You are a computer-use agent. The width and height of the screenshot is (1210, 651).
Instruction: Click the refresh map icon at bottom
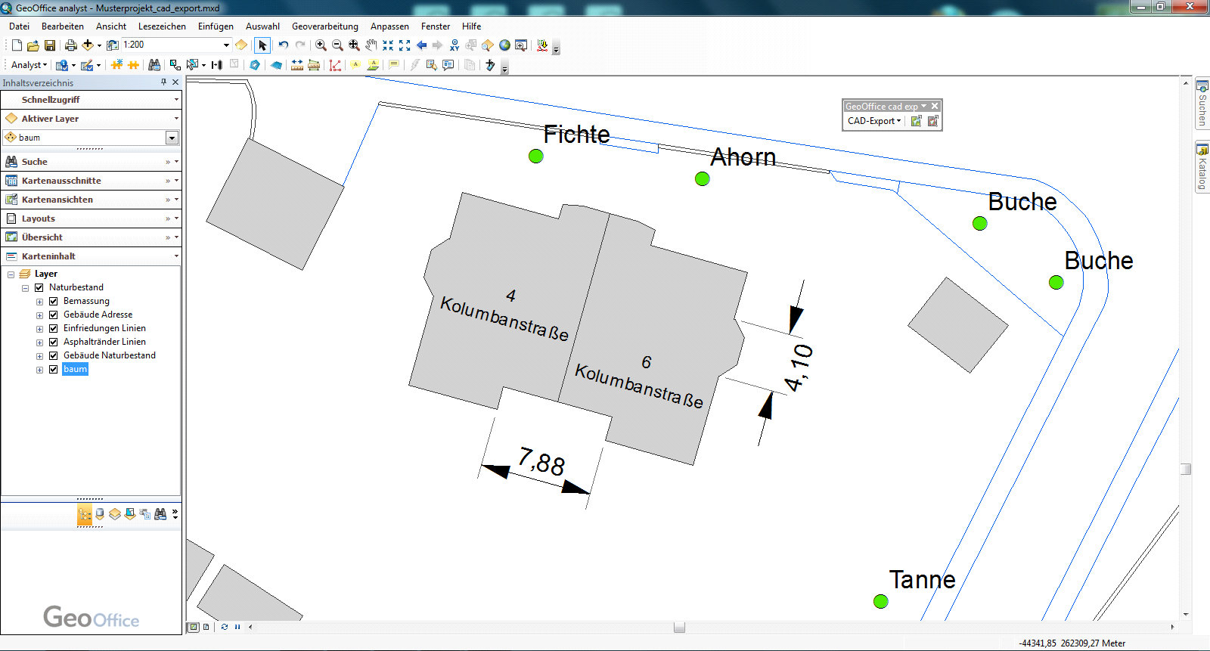[225, 627]
